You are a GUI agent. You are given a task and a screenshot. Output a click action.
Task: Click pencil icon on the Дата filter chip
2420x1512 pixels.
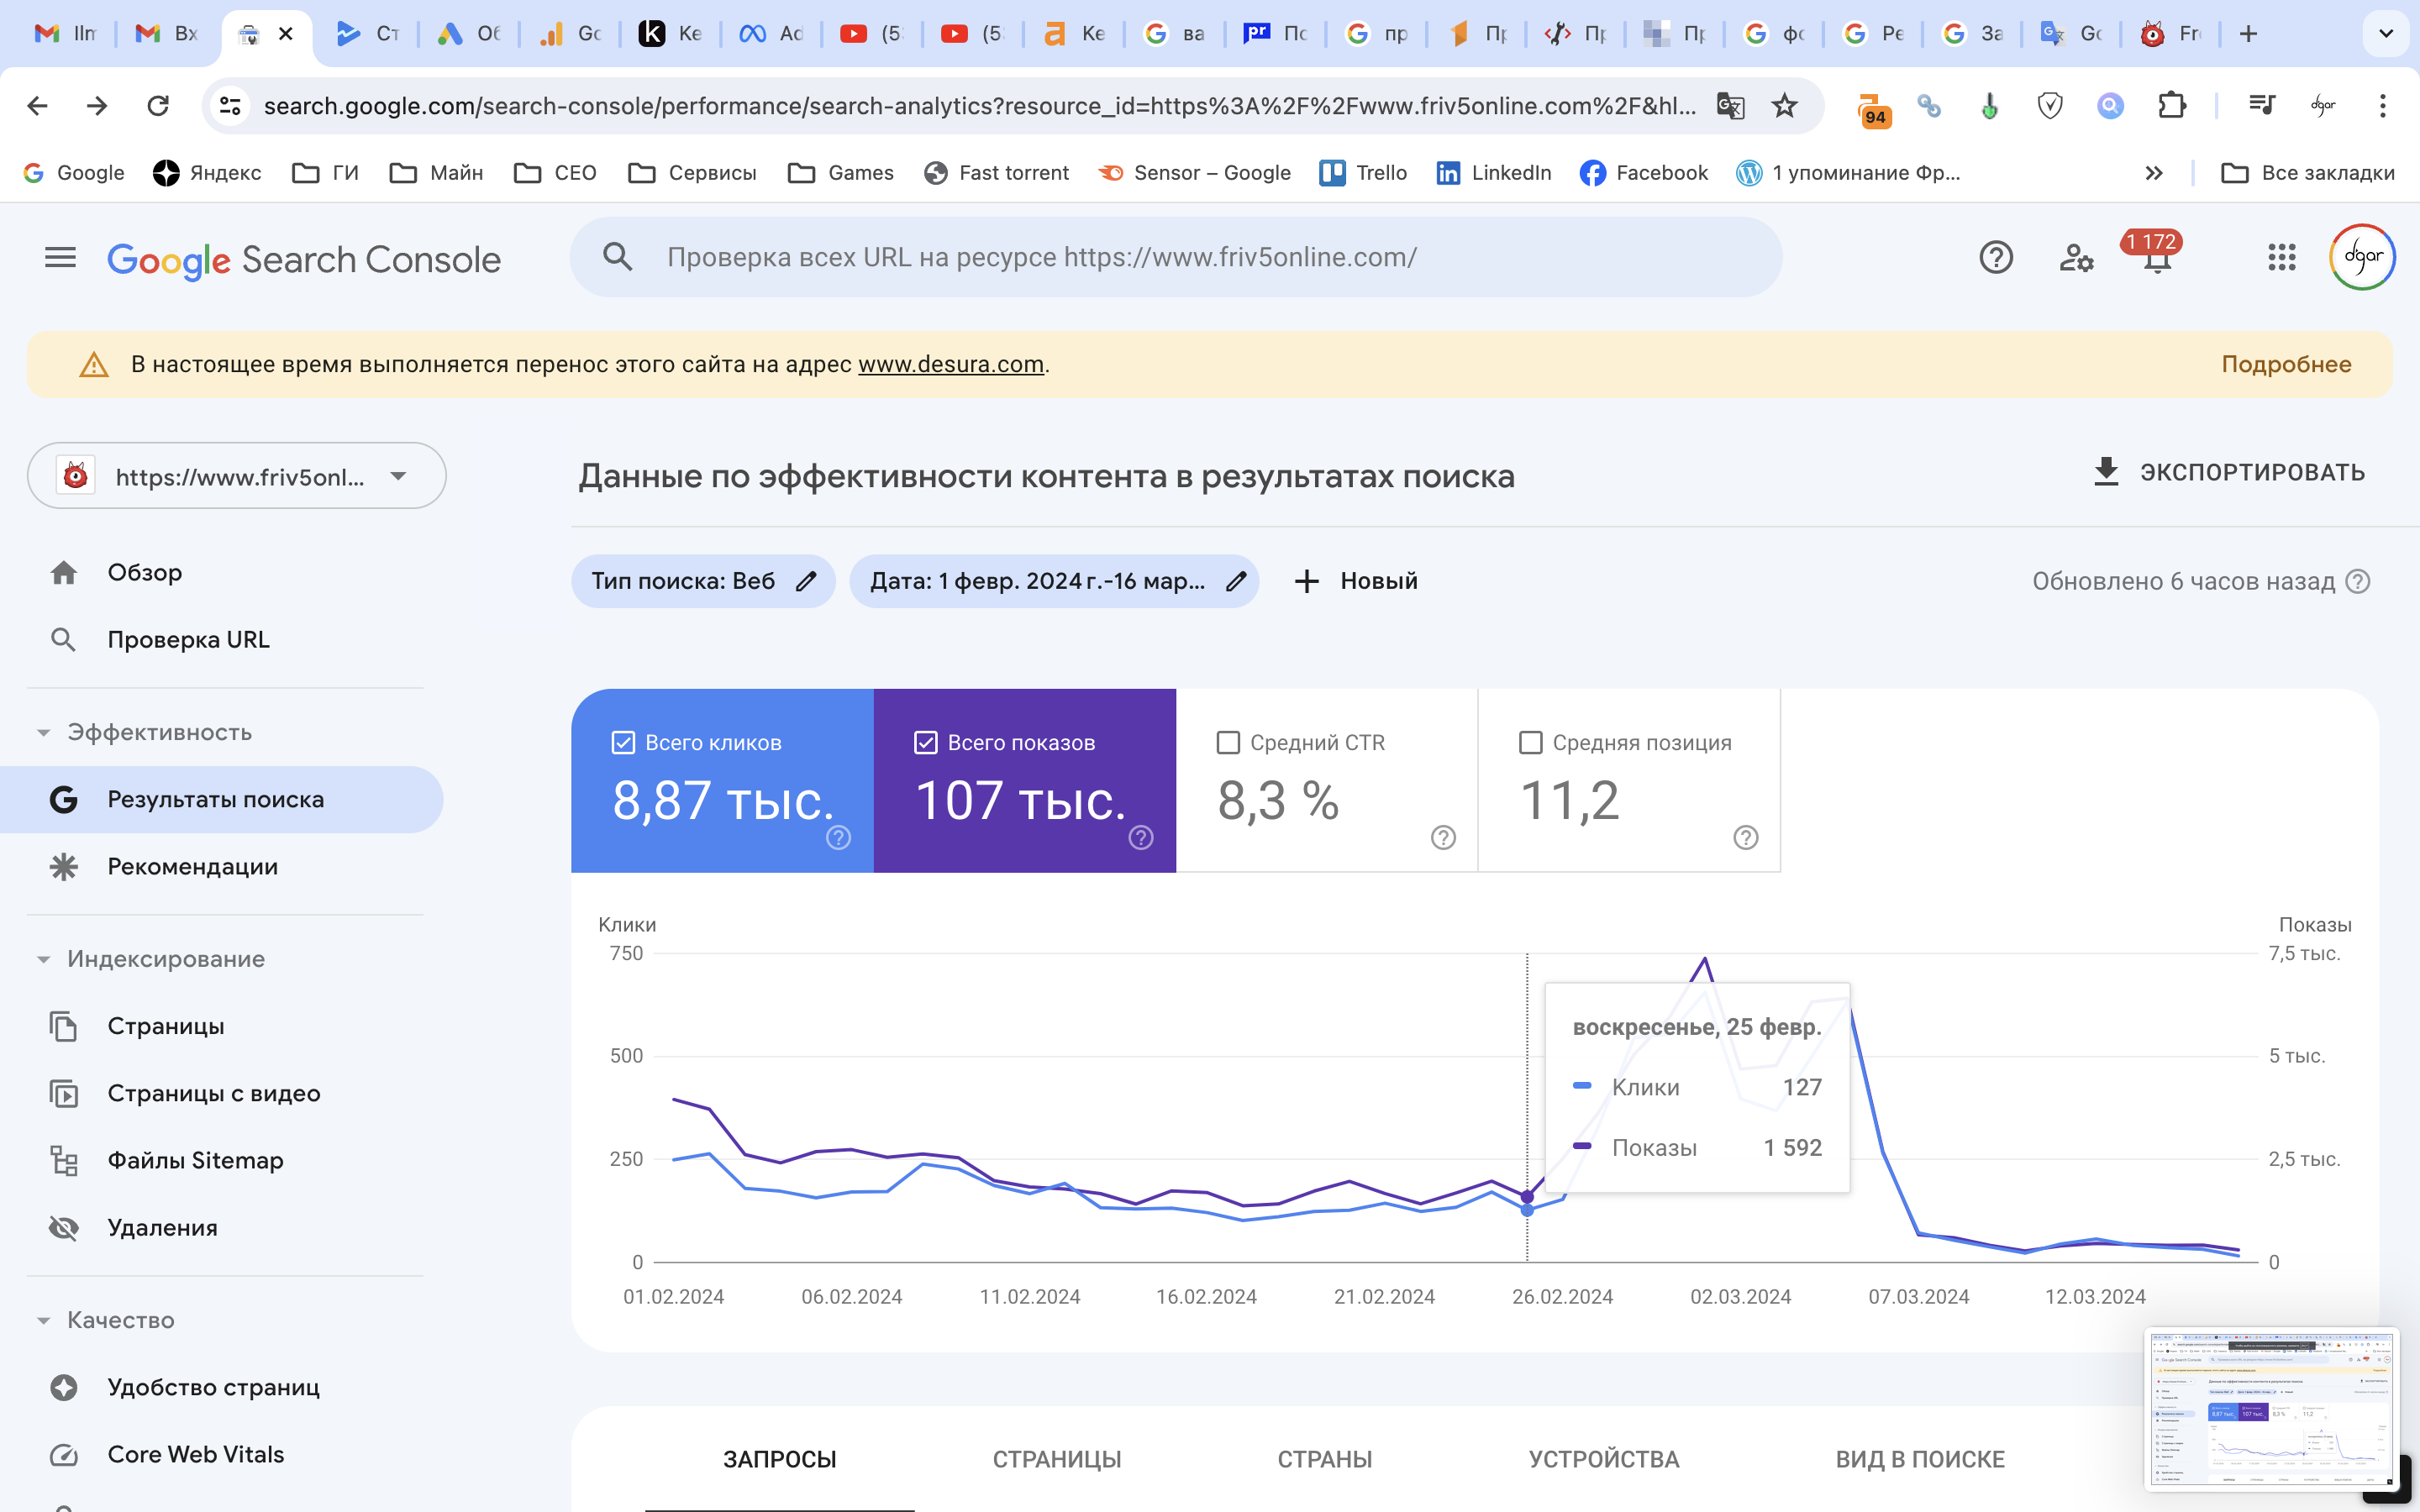coord(1236,581)
